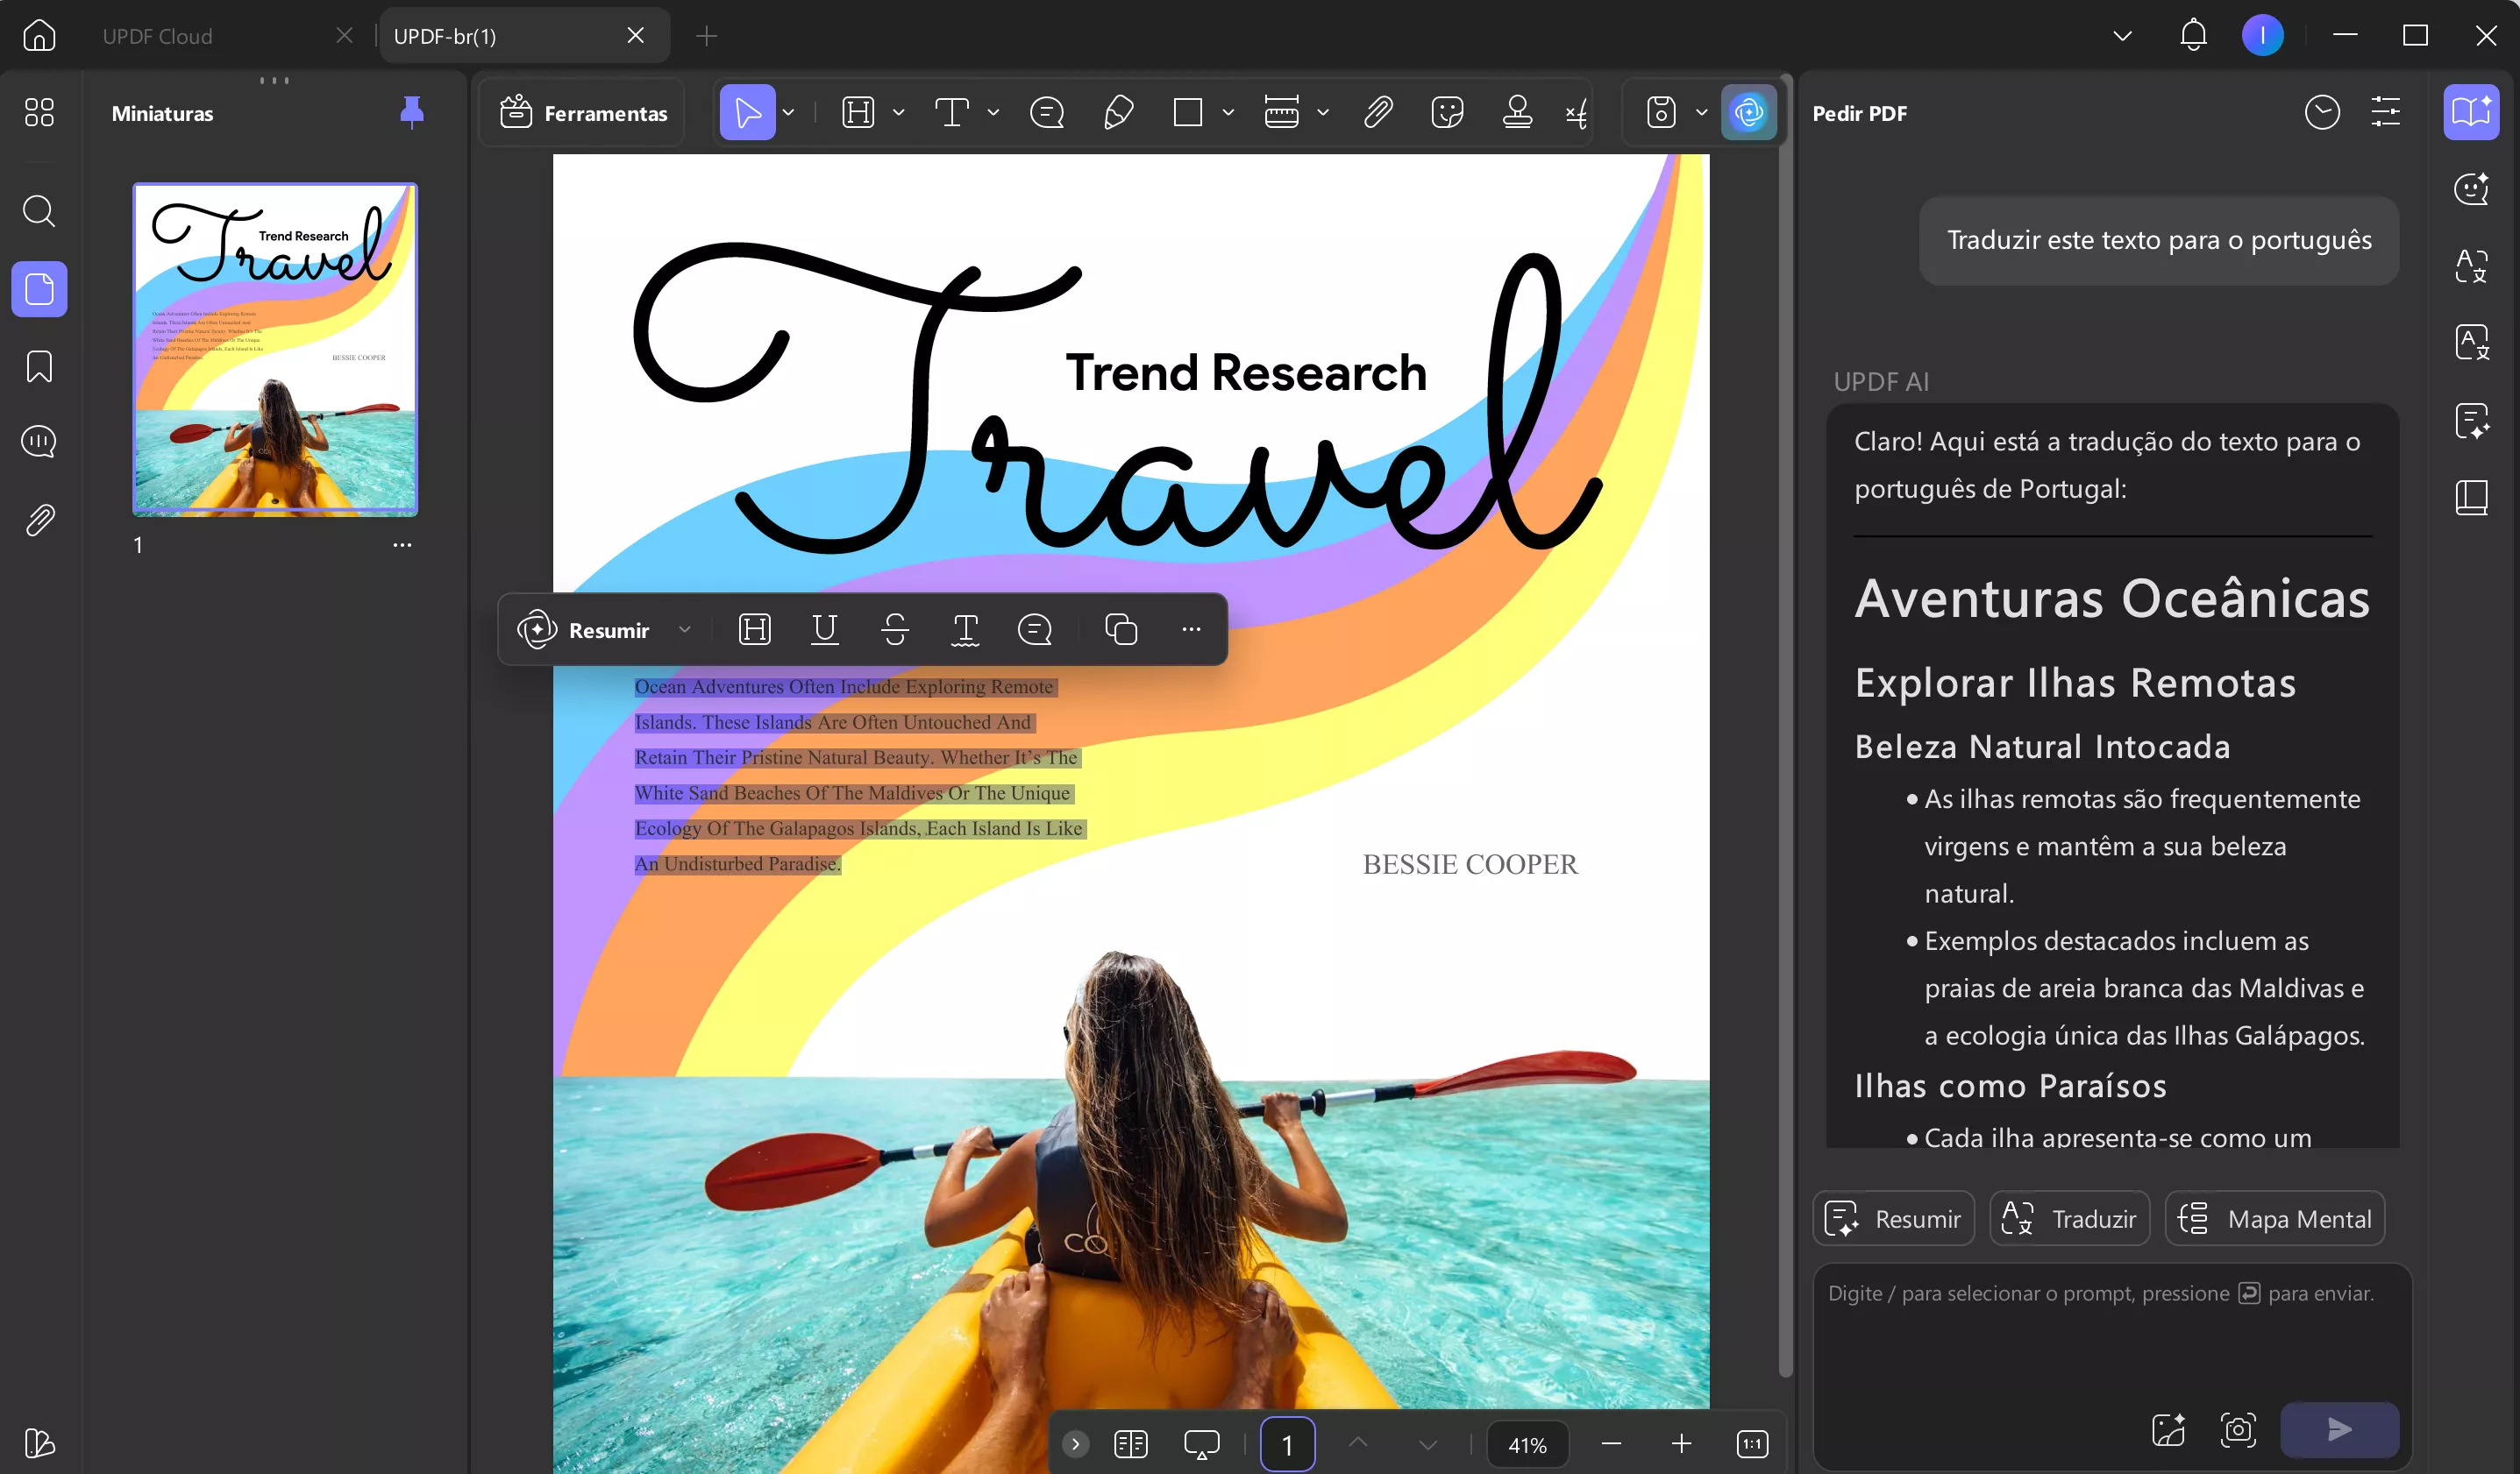
Task: Open the Ferramentas menu
Action: pos(584,112)
